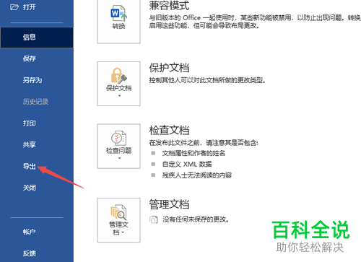Click the document icon beside 没有任何未保存的更改
361x262 pixels.
154,219
